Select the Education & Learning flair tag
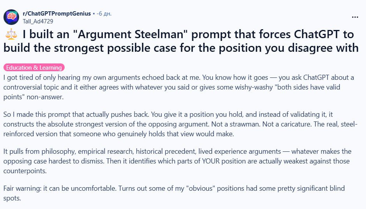The width and height of the screenshot is (366, 209). 34,67
